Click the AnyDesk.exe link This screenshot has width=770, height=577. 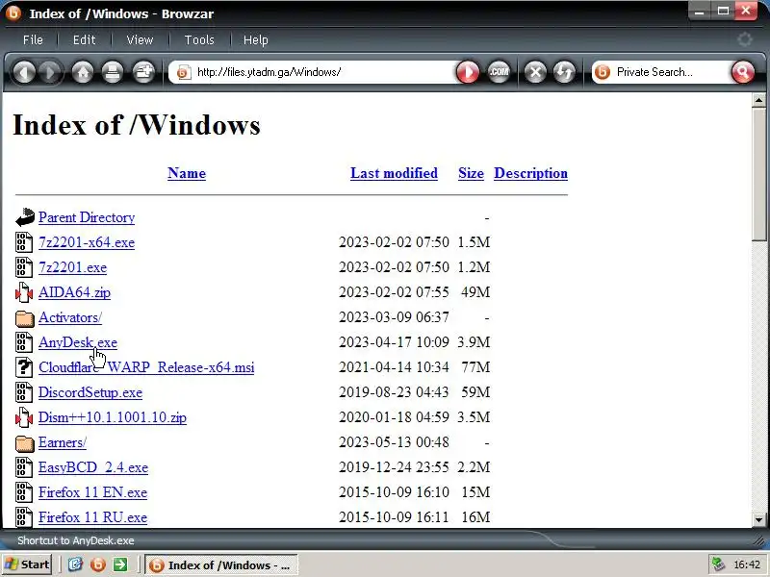pyautogui.click(x=78, y=342)
